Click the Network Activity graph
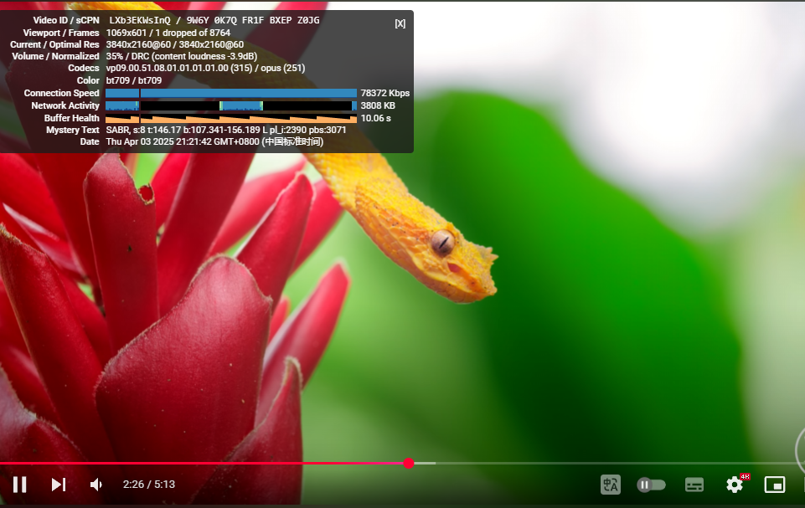 231,105
